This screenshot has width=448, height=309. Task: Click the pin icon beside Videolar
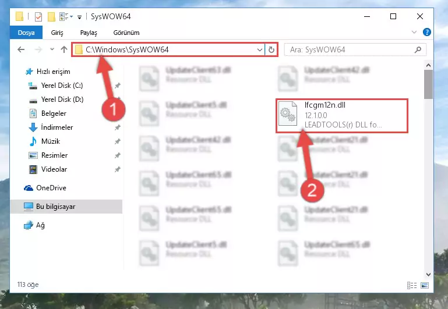click(x=118, y=169)
